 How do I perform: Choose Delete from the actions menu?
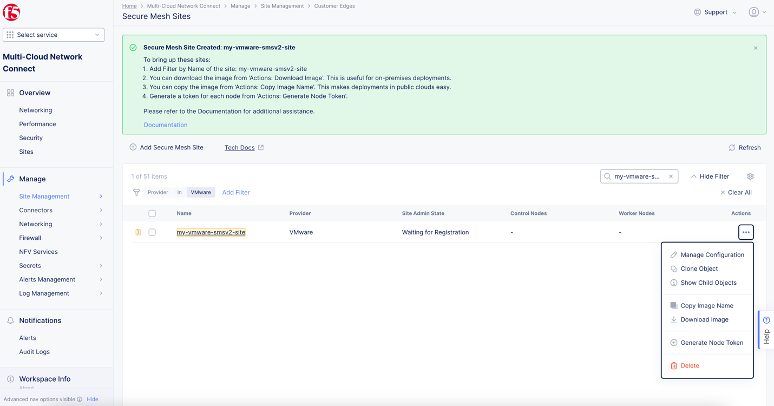tap(689, 365)
